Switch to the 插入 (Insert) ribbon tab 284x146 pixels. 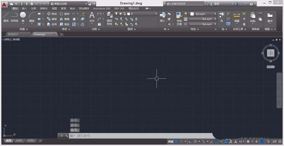pyautogui.click(x=24, y=8)
